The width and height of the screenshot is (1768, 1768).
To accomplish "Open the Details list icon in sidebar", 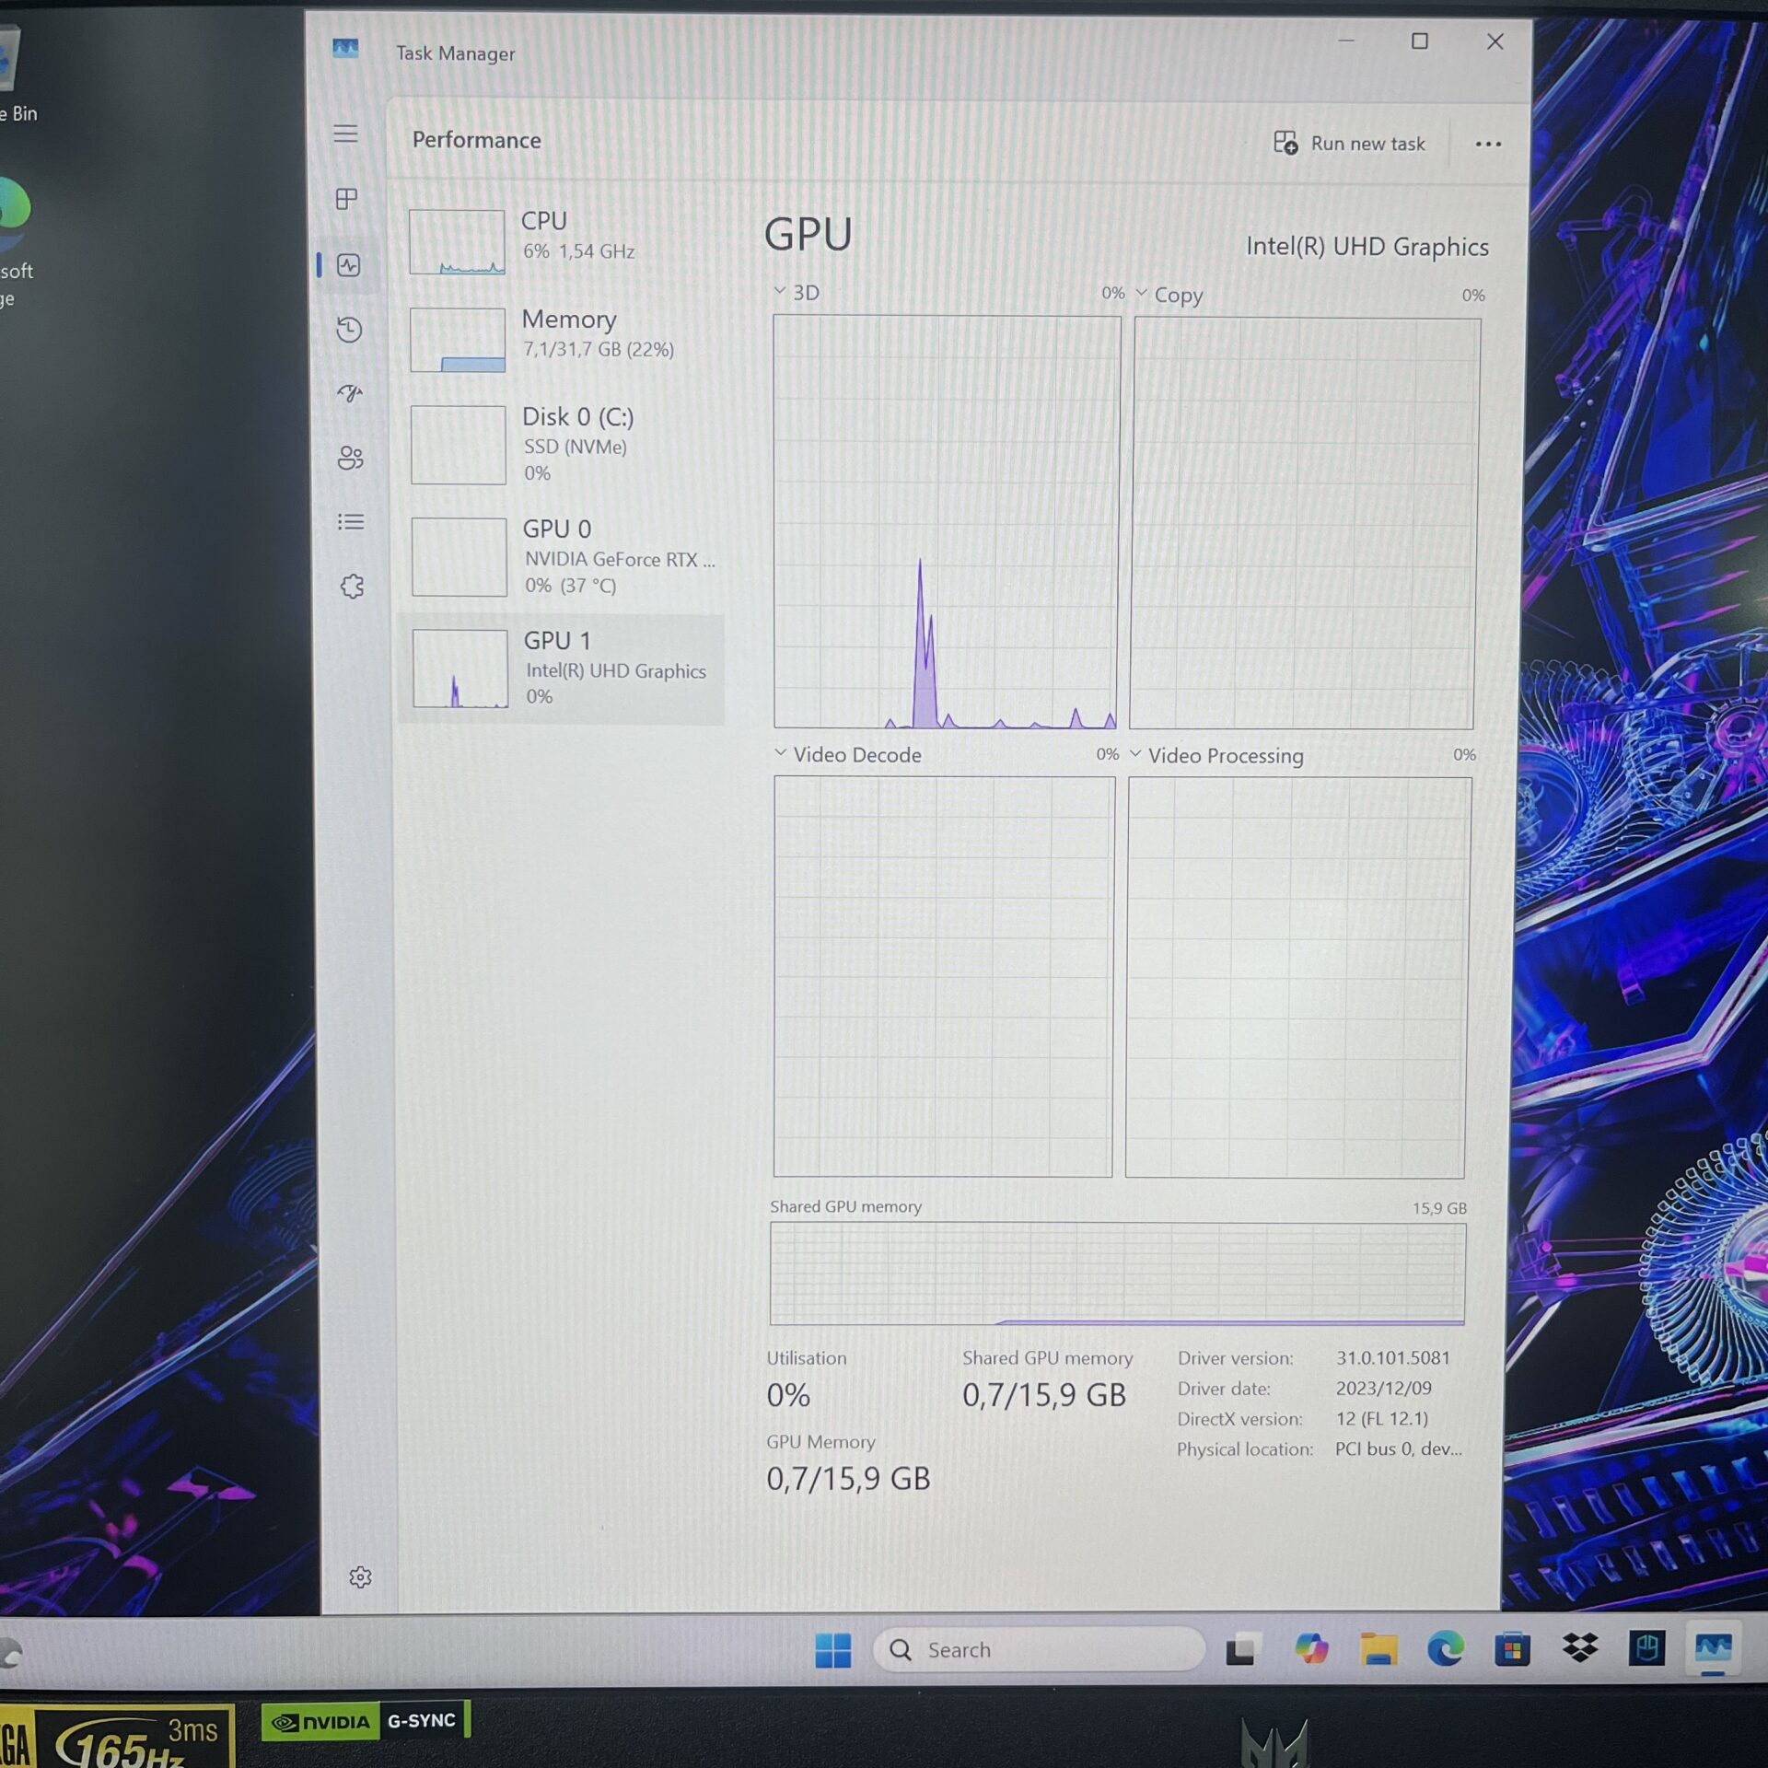I will click(x=351, y=522).
